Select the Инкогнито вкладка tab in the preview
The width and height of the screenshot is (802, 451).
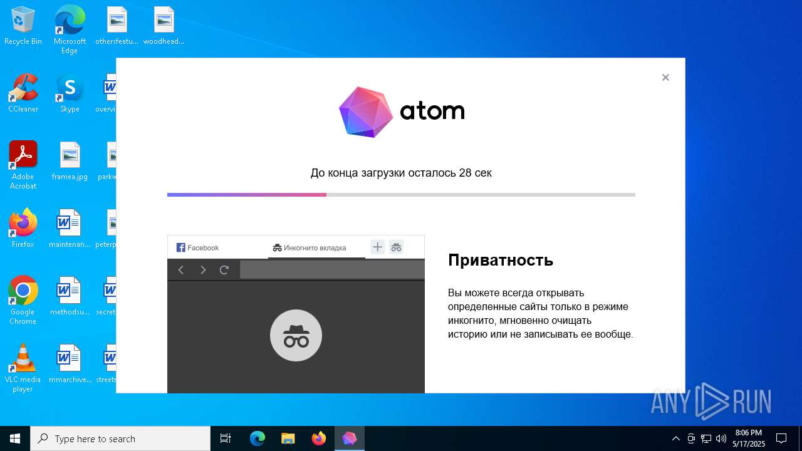(316, 247)
